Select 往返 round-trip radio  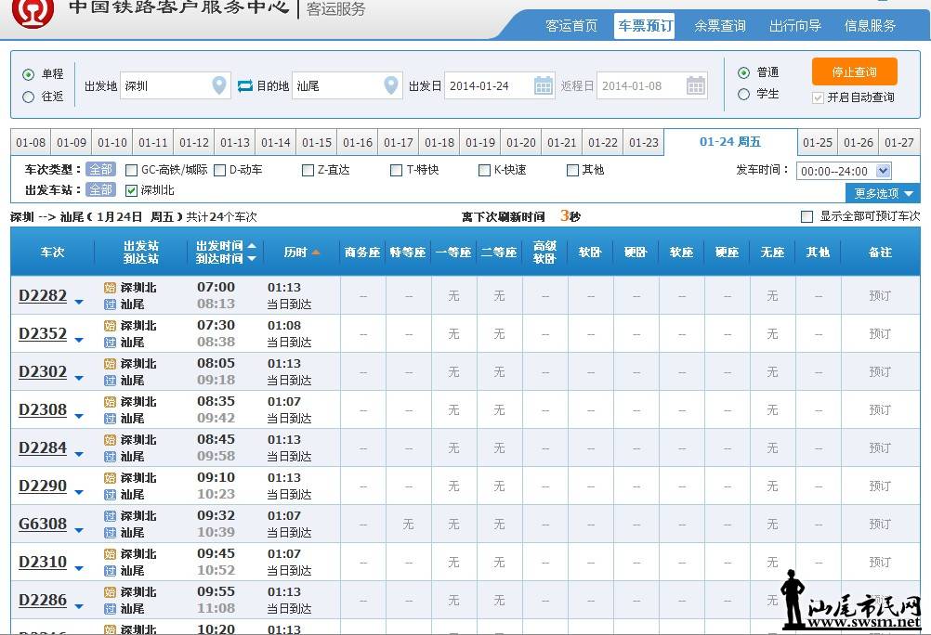[28, 97]
